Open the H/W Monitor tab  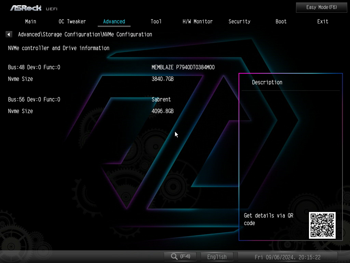pos(198,22)
